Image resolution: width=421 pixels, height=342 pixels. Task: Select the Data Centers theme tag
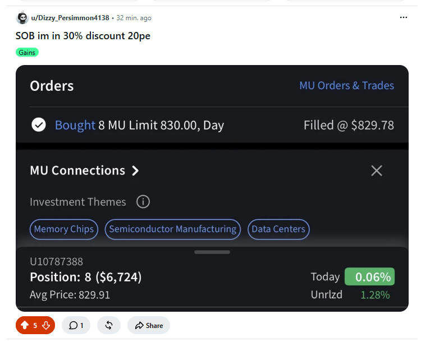(x=278, y=229)
